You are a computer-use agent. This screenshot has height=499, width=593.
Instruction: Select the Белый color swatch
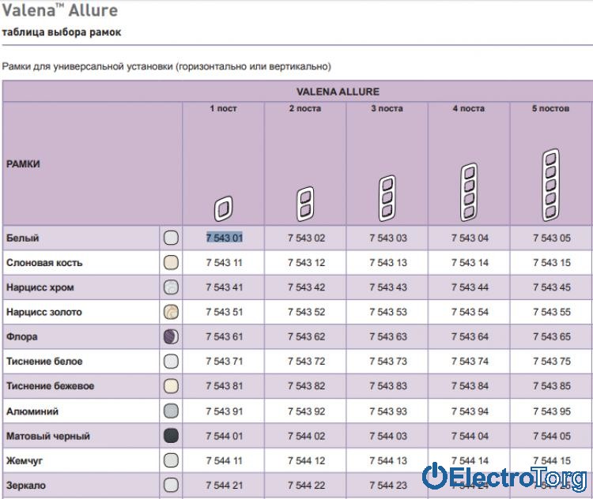pyautogui.click(x=171, y=238)
